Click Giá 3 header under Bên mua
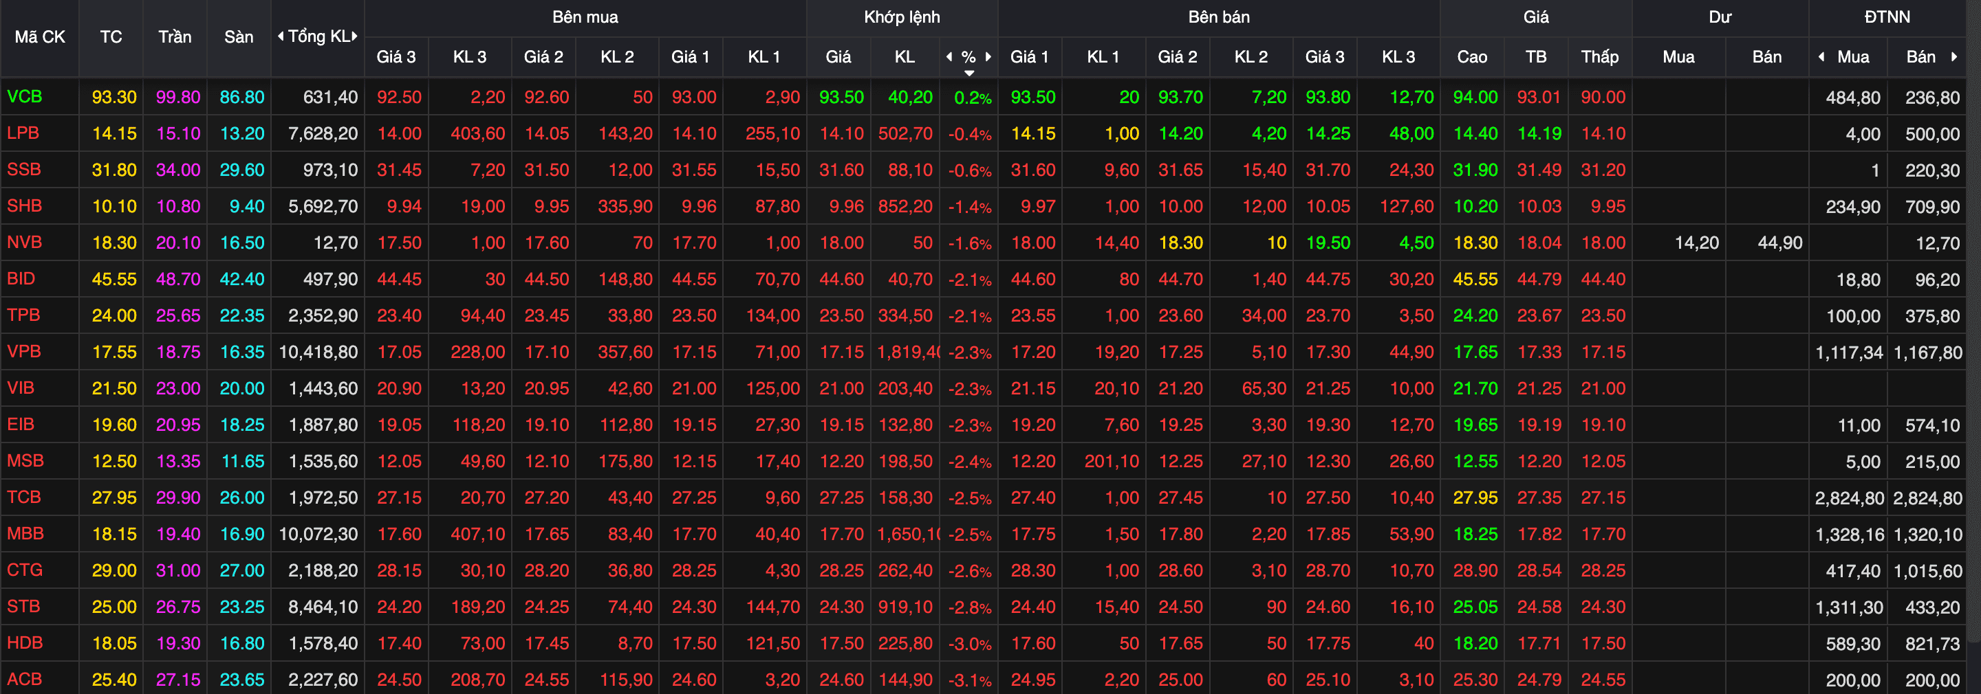The height and width of the screenshot is (694, 1981). [x=396, y=57]
